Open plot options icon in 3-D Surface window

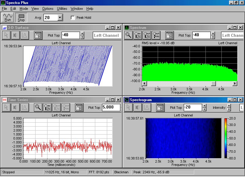(38, 35)
